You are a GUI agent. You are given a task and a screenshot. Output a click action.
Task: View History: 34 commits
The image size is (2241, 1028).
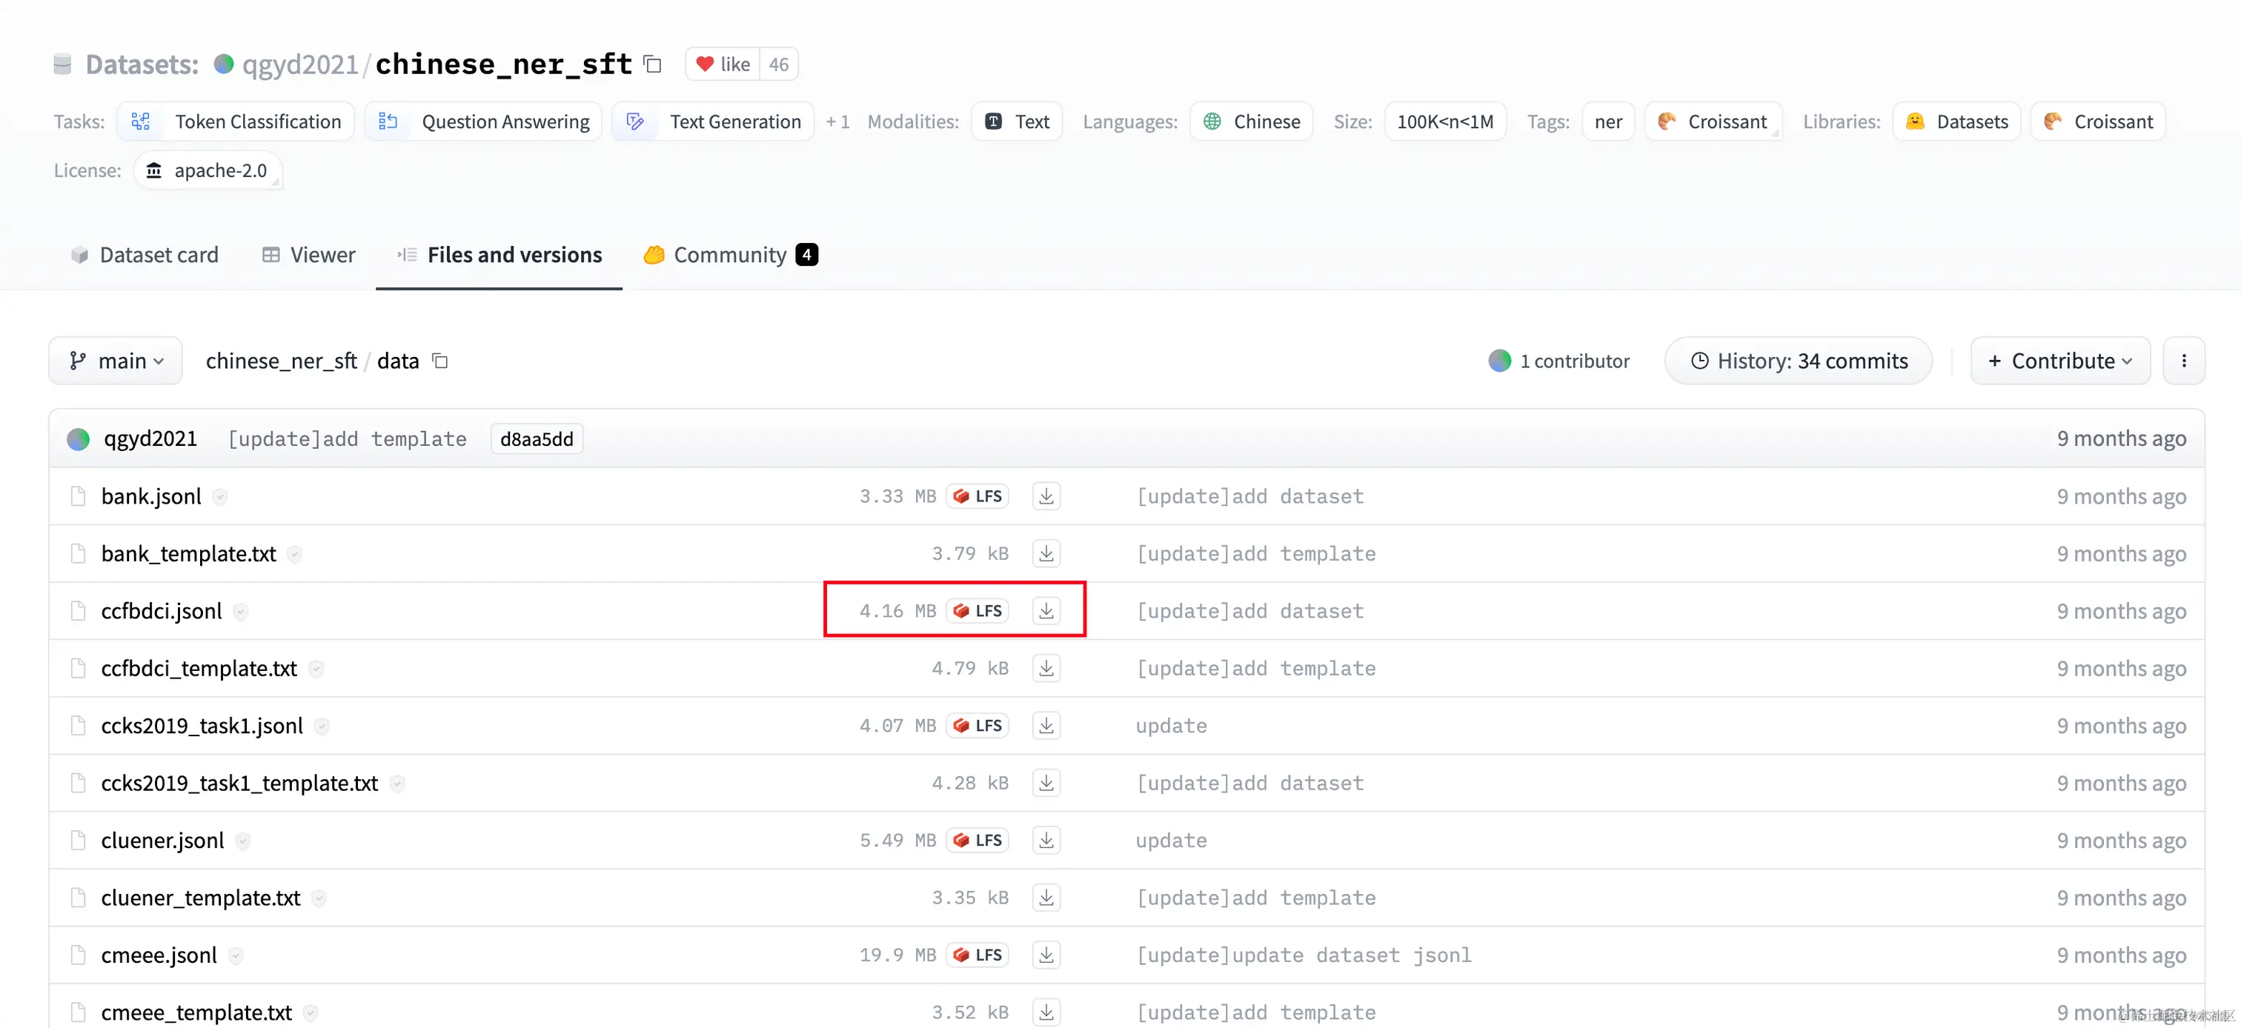[1798, 361]
